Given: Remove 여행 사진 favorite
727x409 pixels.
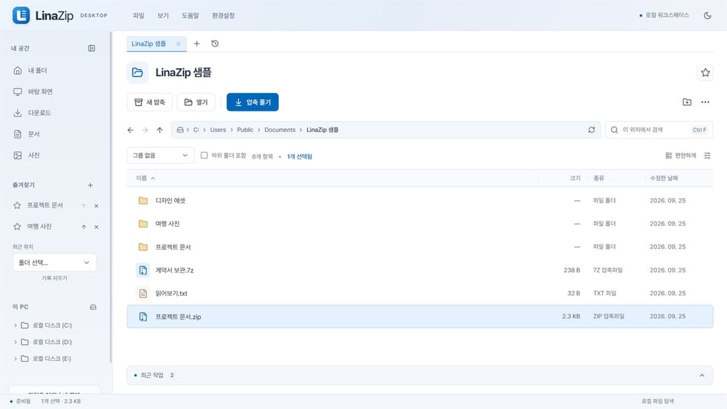Looking at the screenshot, I should 96,227.
